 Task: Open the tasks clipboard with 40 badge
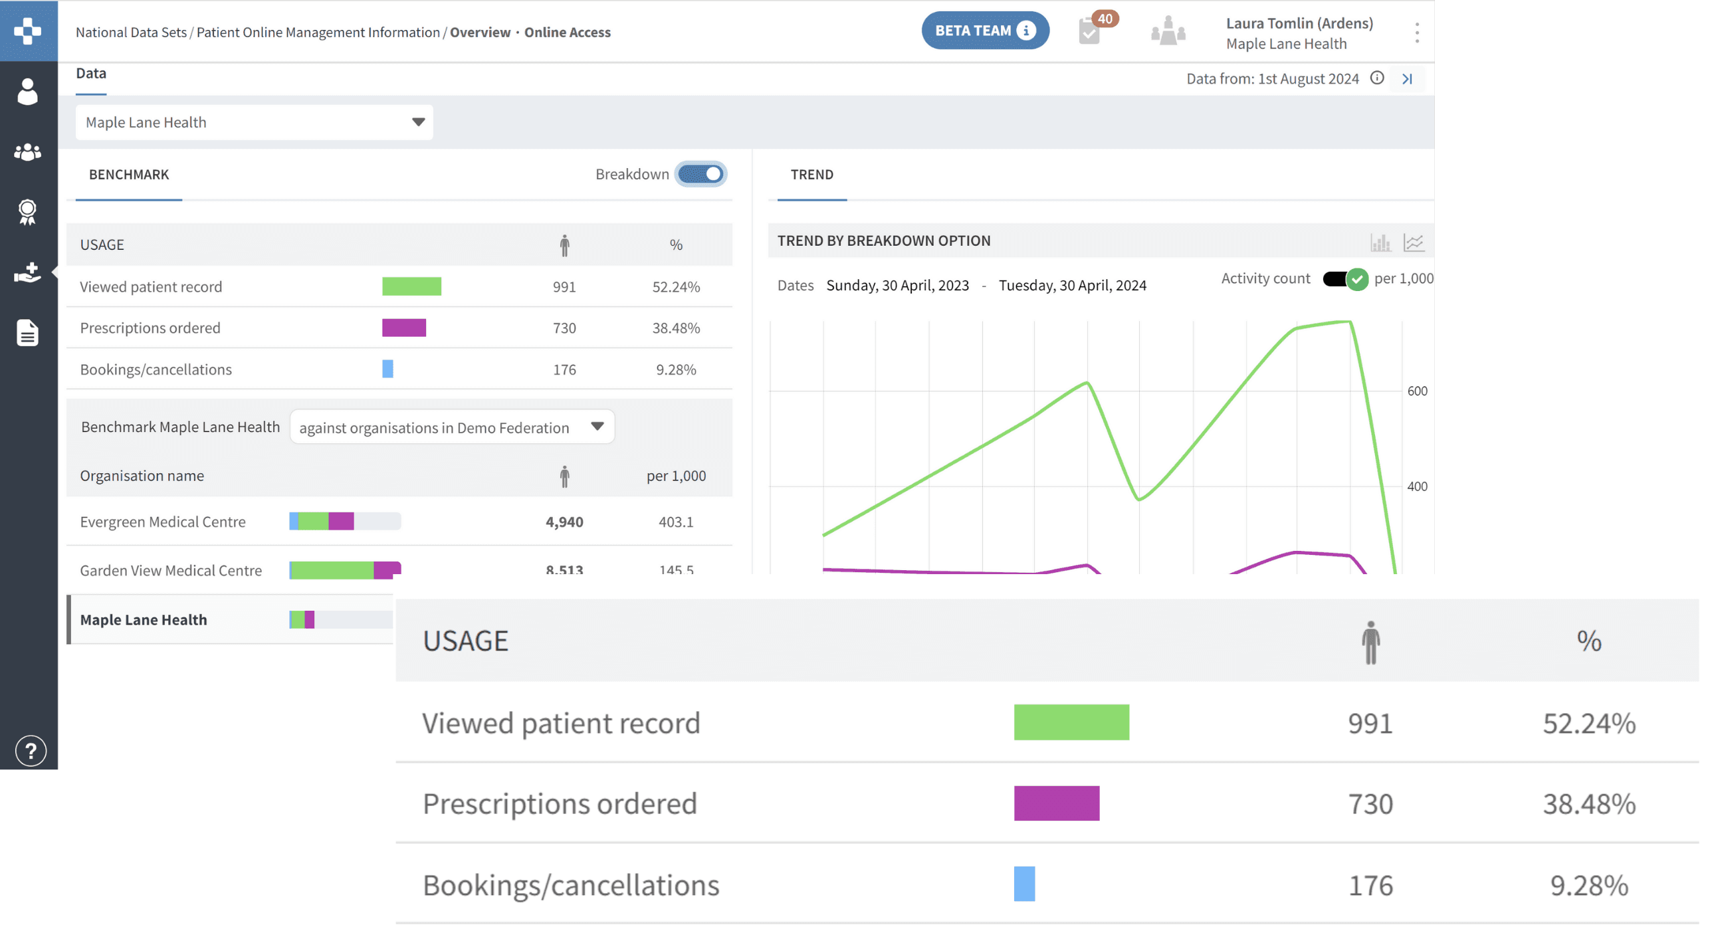tap(1091, 31)
